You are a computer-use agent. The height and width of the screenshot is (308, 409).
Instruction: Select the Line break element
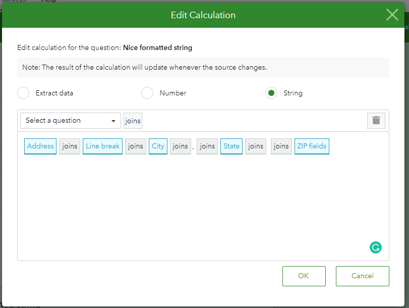[x=102, y=146]
